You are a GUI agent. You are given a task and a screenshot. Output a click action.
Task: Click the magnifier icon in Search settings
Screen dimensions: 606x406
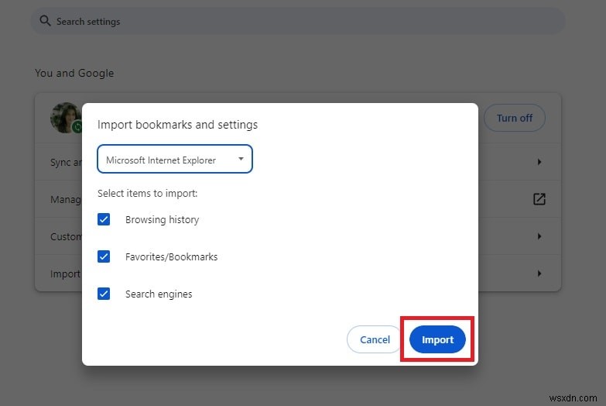45,21
